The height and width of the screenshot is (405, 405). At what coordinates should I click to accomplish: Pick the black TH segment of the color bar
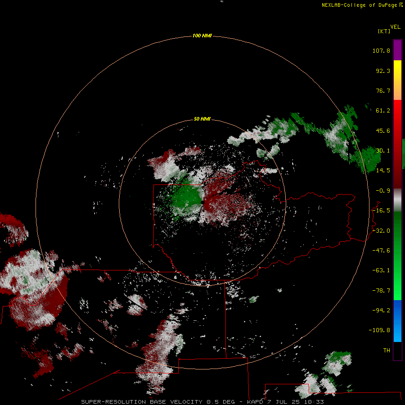pos(397,351)
